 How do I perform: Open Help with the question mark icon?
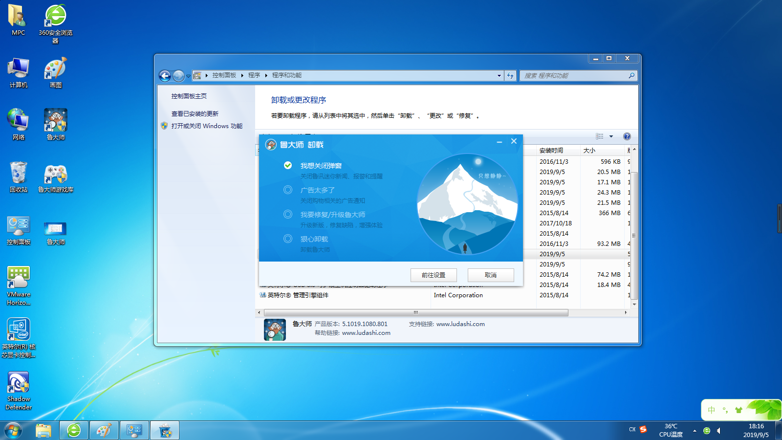tap(627, 136)
